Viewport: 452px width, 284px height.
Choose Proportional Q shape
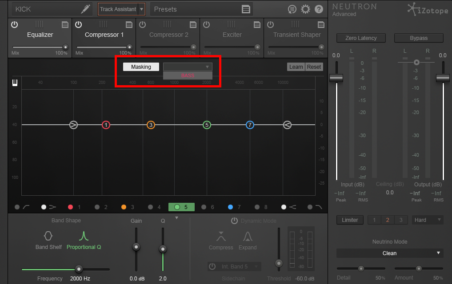pos(84,241)
